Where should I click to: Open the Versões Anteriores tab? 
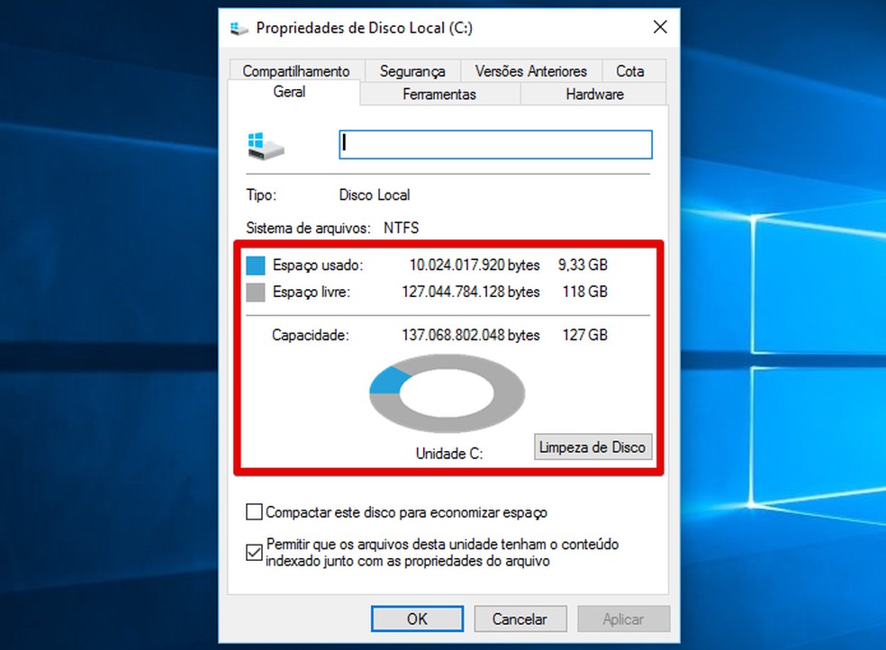(531, 71)
